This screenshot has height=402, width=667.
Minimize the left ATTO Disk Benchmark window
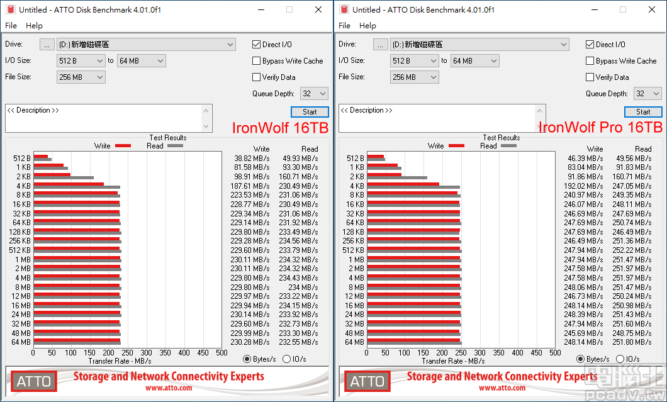coord(261,9)
